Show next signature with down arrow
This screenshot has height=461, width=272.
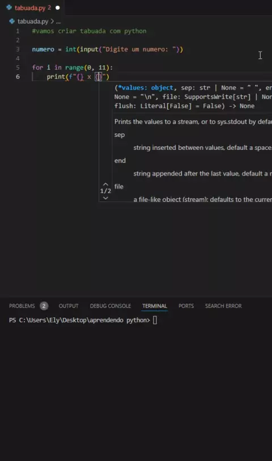pos(105,198)
